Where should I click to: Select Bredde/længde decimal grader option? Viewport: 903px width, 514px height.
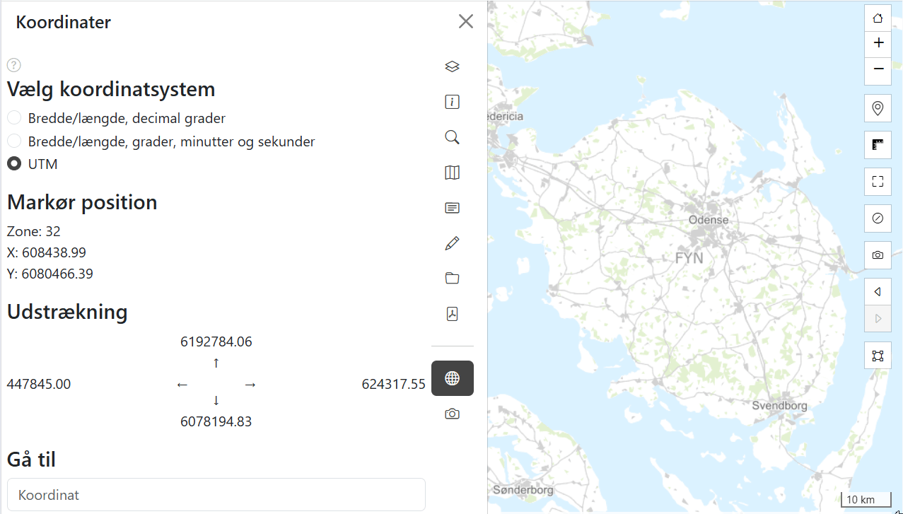pyautogui.click(x=14, y=118)
